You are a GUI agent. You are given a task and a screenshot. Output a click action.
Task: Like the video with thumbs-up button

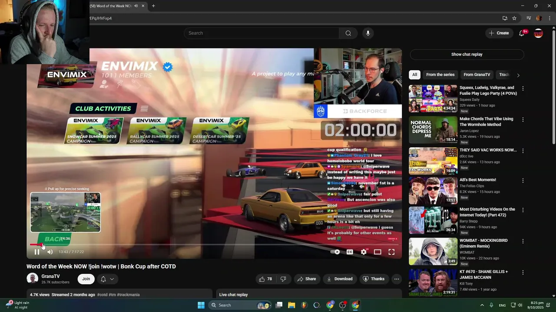click(x=265, y=279)
